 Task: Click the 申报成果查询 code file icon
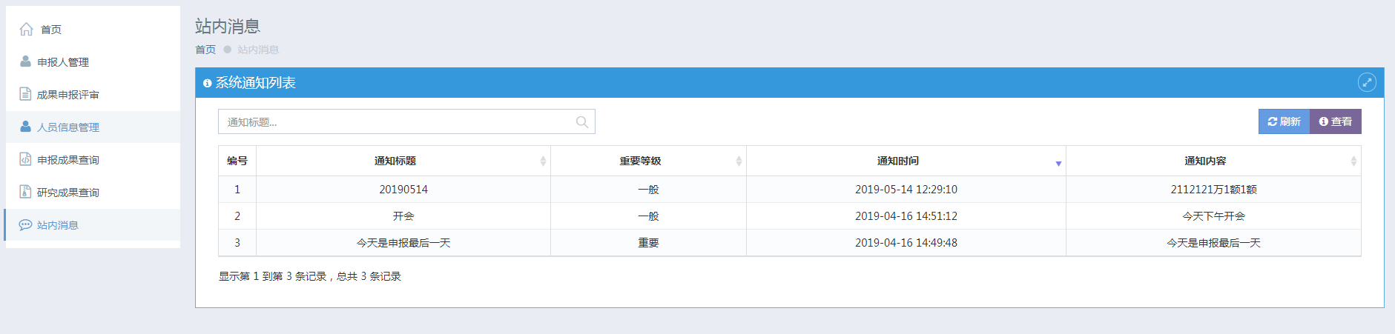[x=25, y=159]
